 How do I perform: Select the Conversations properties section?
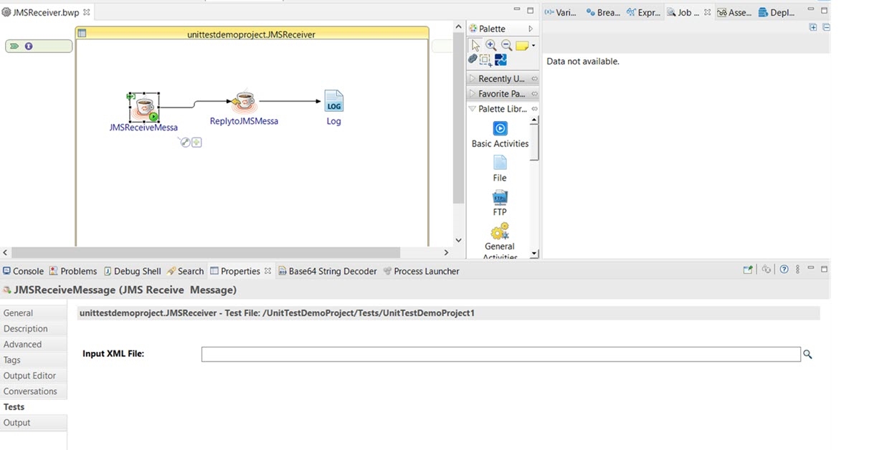33,391
